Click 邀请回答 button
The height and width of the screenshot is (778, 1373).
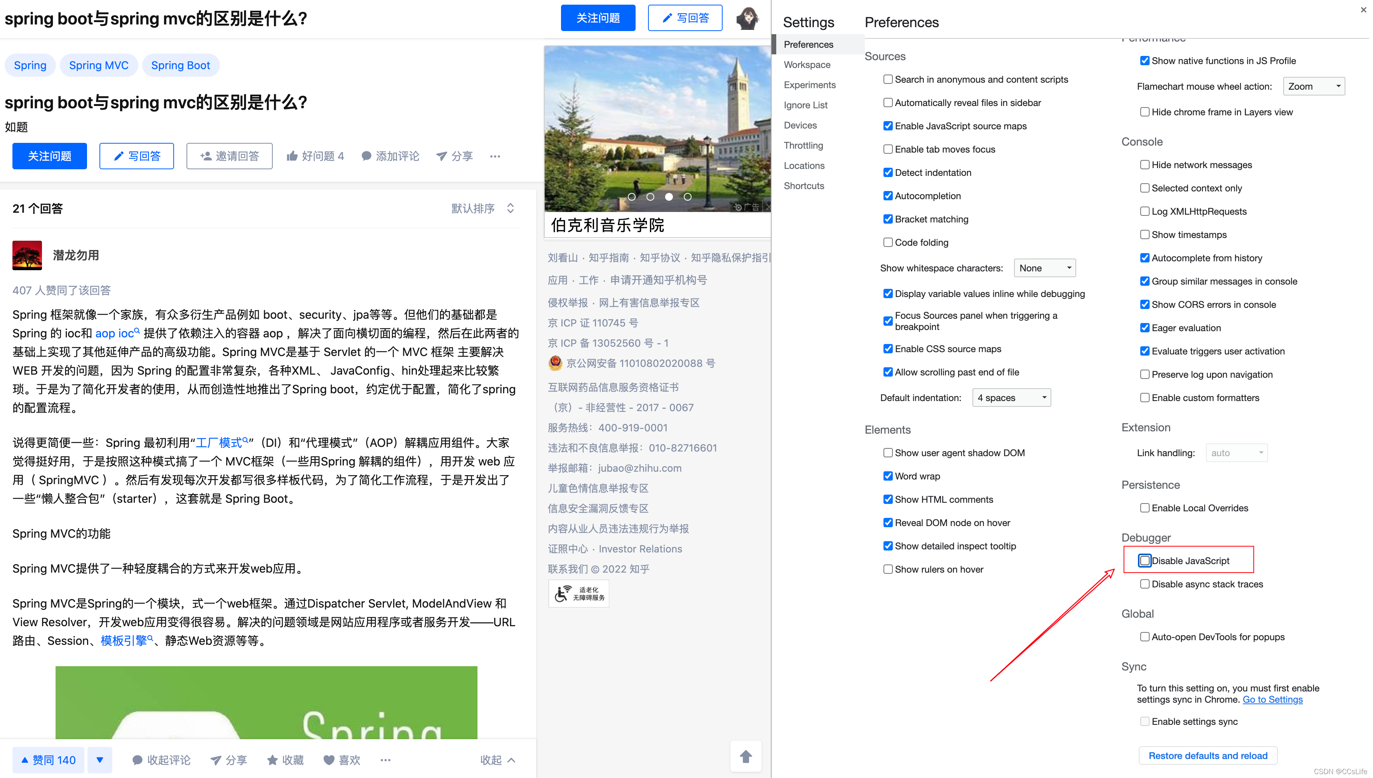tap(229, 156)
